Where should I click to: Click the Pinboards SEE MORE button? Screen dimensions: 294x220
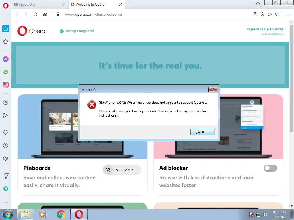122,170
